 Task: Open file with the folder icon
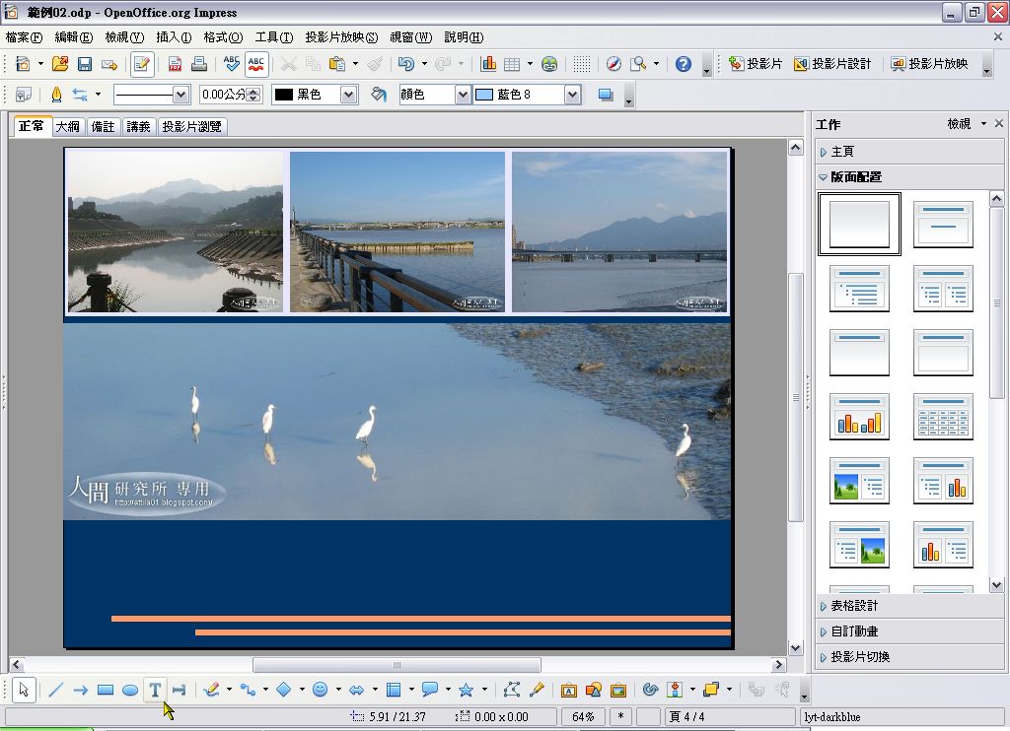tap(60, 64)
